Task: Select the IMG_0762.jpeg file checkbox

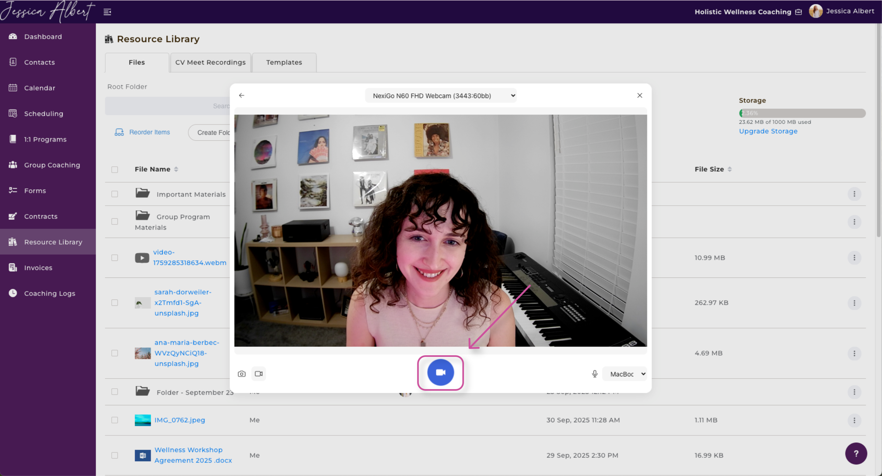Action: pyautogui.click(x=115, y=420)
